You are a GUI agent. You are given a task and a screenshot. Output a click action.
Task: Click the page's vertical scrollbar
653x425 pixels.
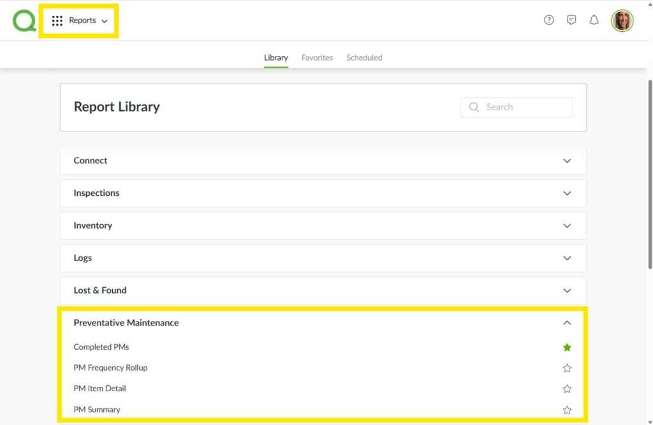(649, 172)
